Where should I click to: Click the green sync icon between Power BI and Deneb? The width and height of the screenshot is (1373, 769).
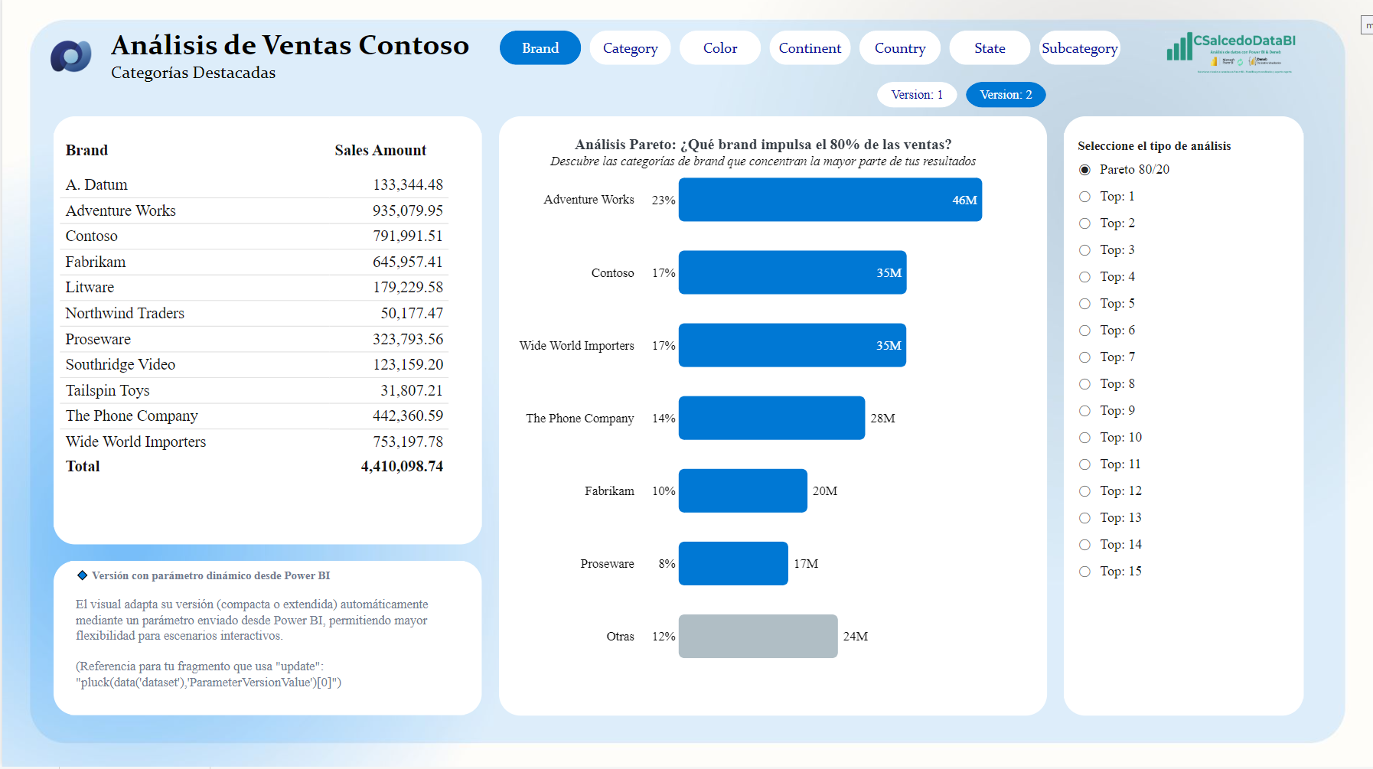point(1241,63)
